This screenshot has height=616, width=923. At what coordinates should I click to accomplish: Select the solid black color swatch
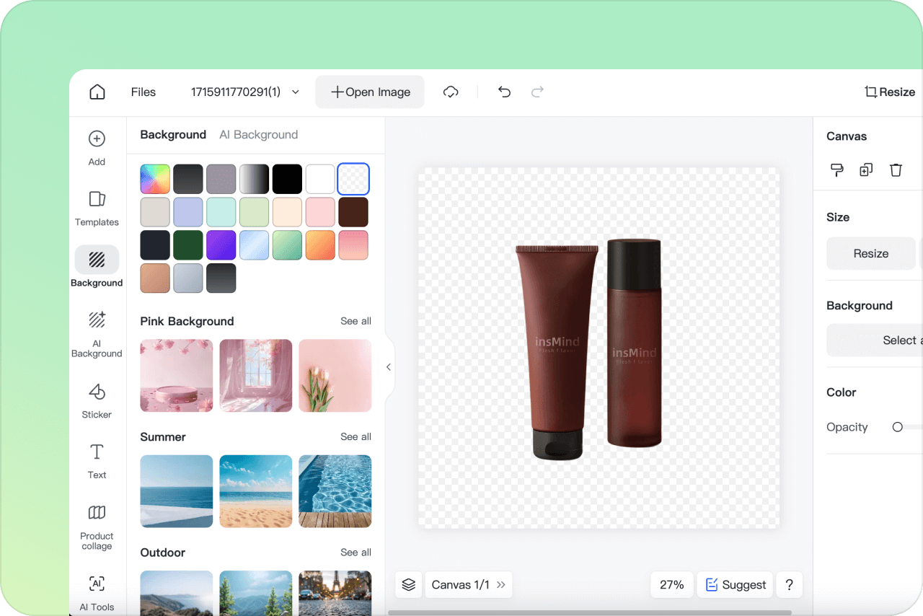point(287,179)
